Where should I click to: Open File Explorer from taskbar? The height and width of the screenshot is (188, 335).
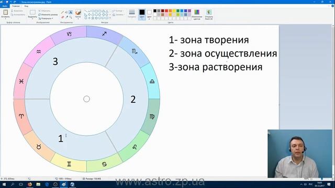(38, 184)
